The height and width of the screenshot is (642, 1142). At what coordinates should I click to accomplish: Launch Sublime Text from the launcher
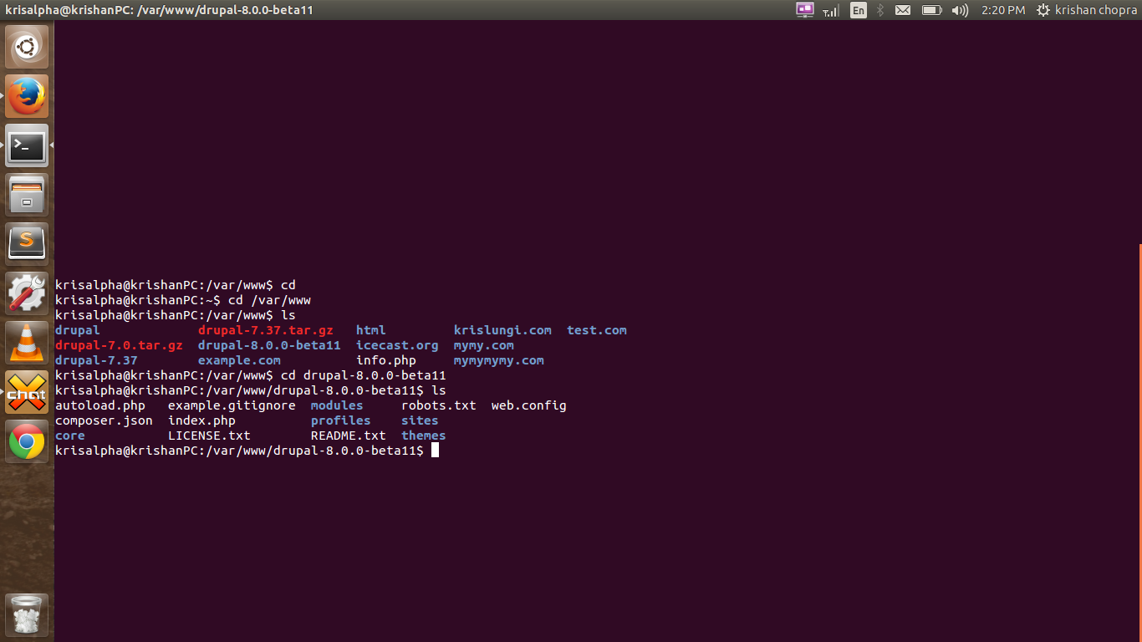pos(28,245)
